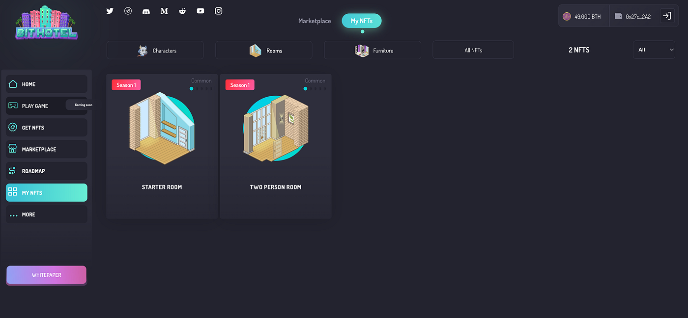The width and height of the screenshot is (688, 318).
Task: Open the Telegram social icon
Action: click(128, 11)
